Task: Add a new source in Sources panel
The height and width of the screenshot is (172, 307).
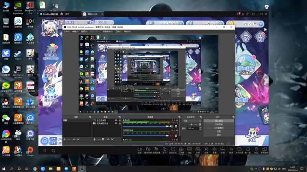Action: point(94,139)
